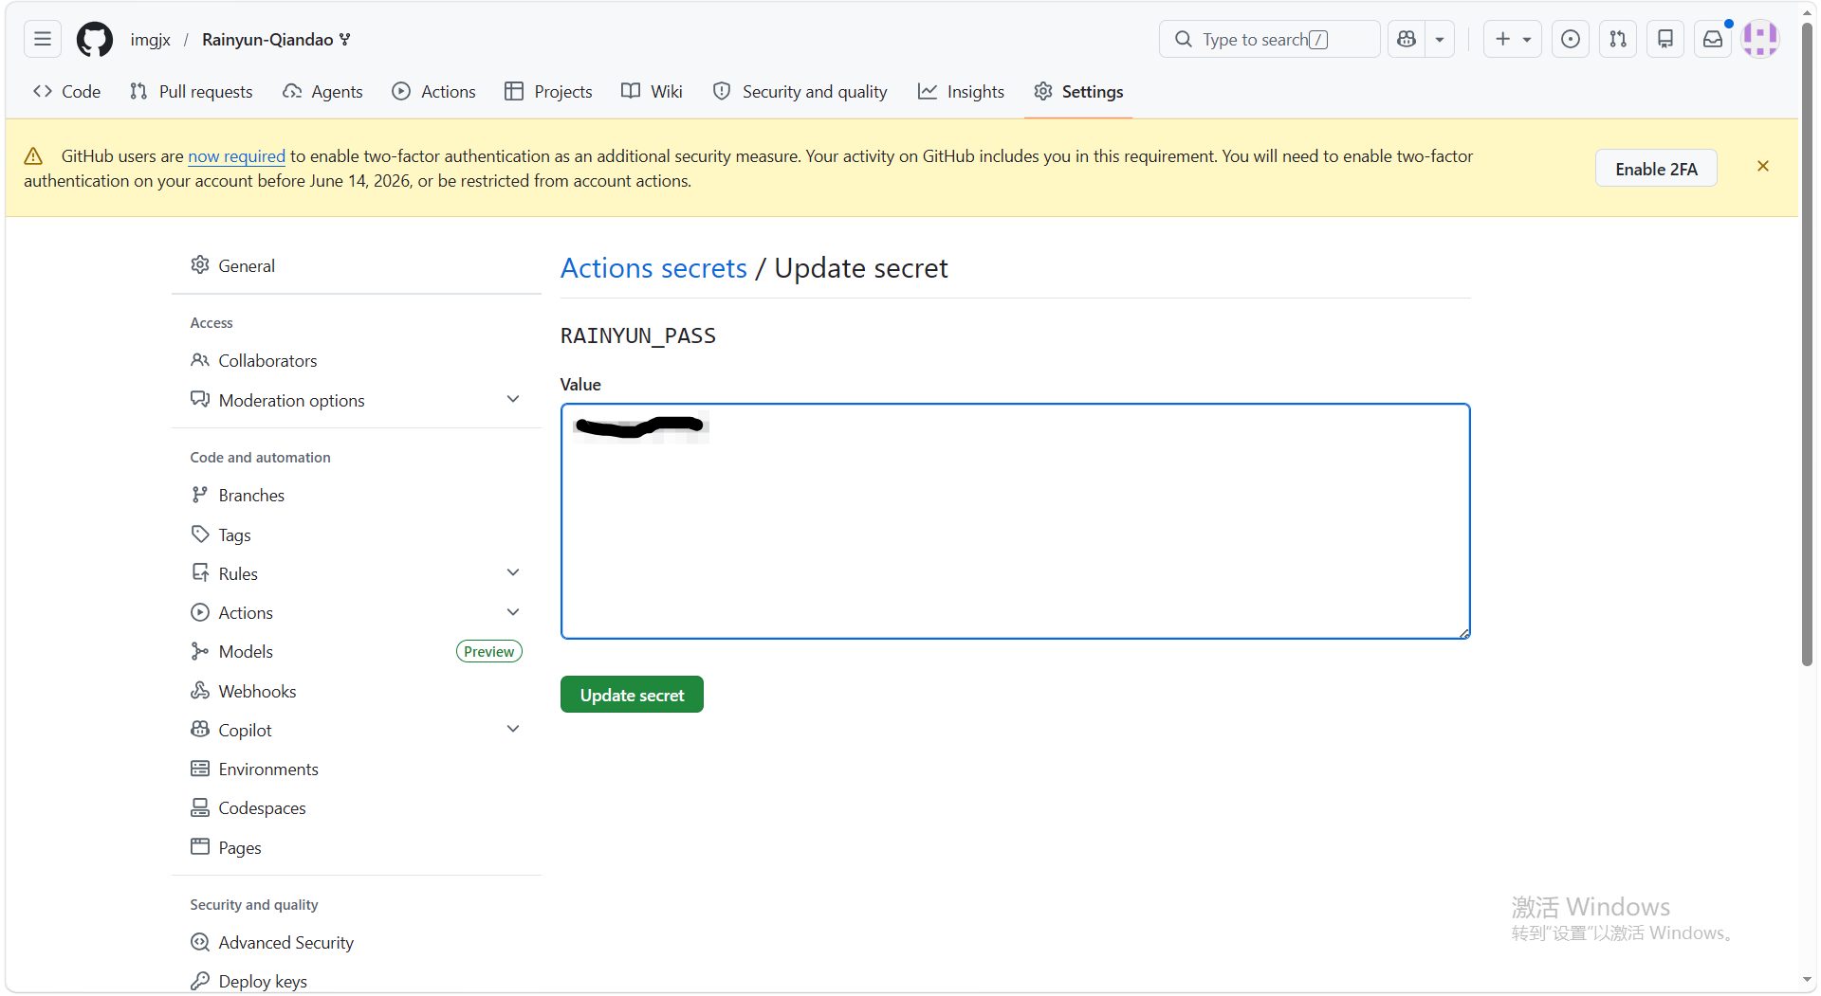Click the Models icon in sidebar
The width and height of the screenshot is (1821, 996).
point(200,652)
